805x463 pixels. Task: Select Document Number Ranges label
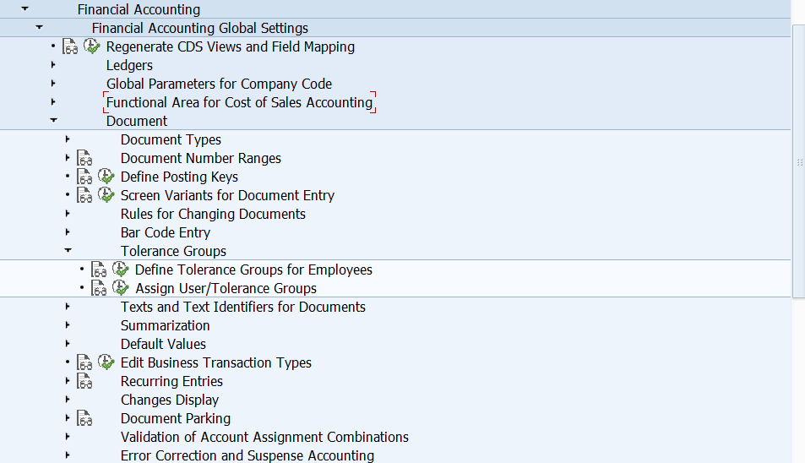[x=201, y=158]
